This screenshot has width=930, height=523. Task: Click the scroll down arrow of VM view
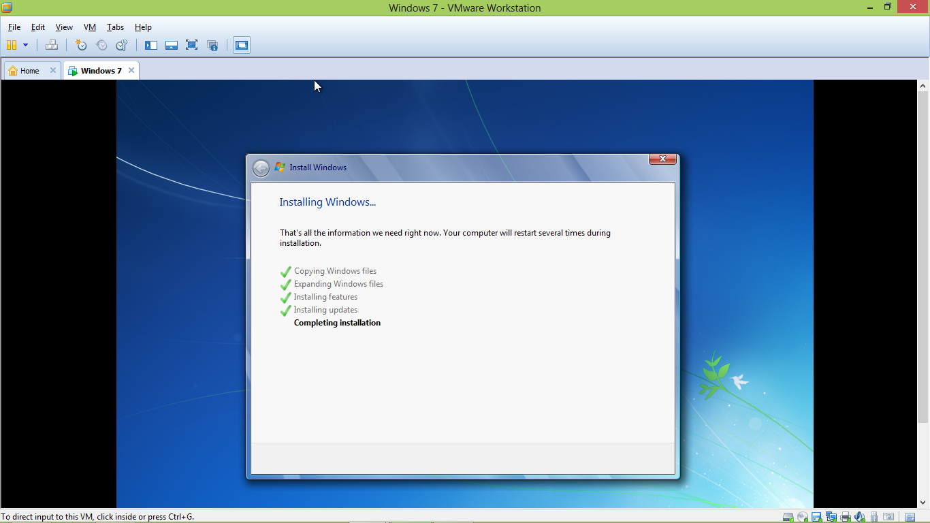tap(924, 503)
